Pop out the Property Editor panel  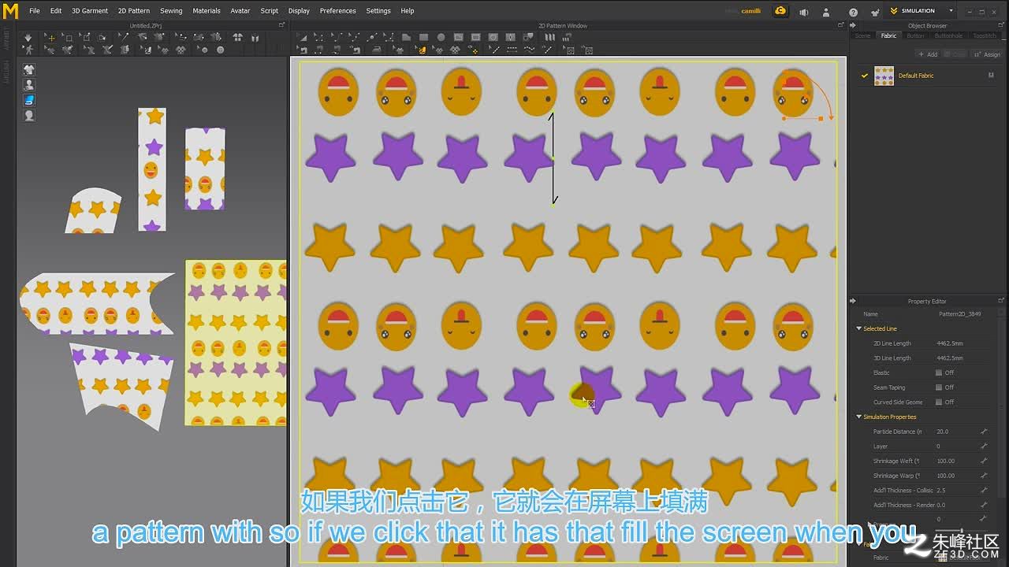pyautogui.click(x=1001, y=301)
